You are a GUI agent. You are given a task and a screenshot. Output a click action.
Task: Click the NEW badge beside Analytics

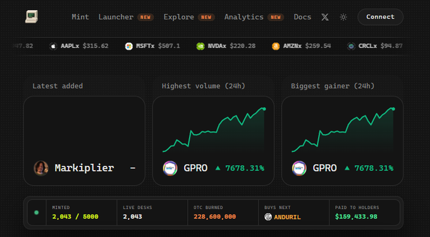[276, 17]
